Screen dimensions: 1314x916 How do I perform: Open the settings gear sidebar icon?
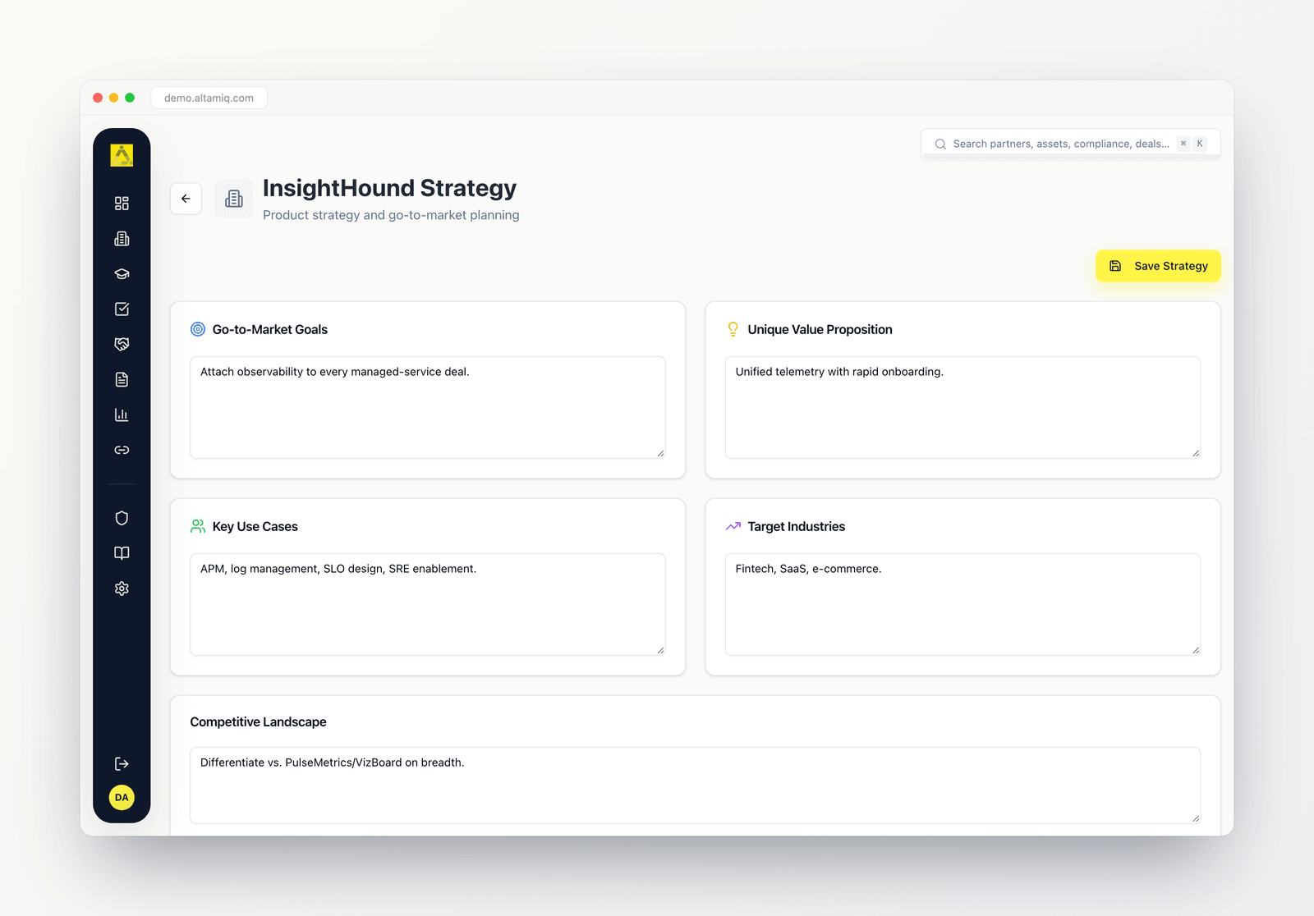click(x=122, y=589)
